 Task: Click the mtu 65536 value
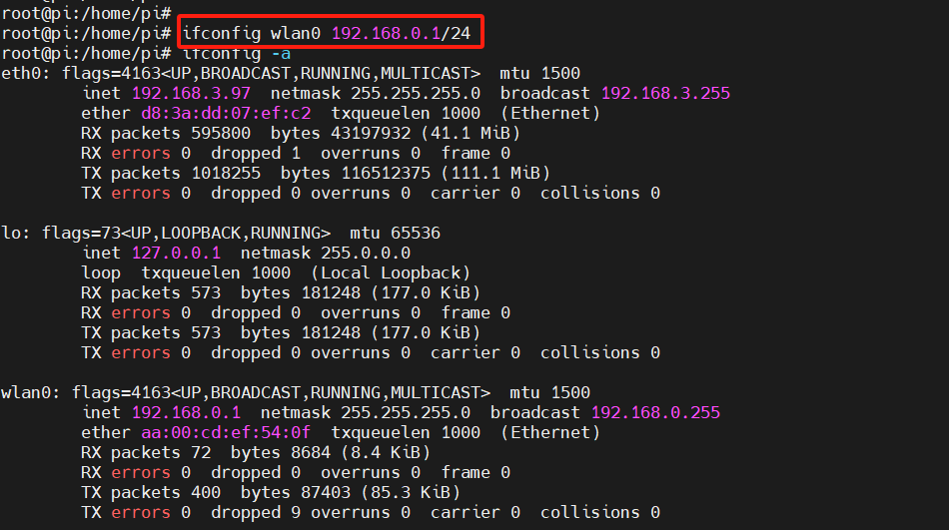point(395,233)
